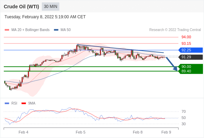Toggle the 9MA red legend item

[28, 103]
